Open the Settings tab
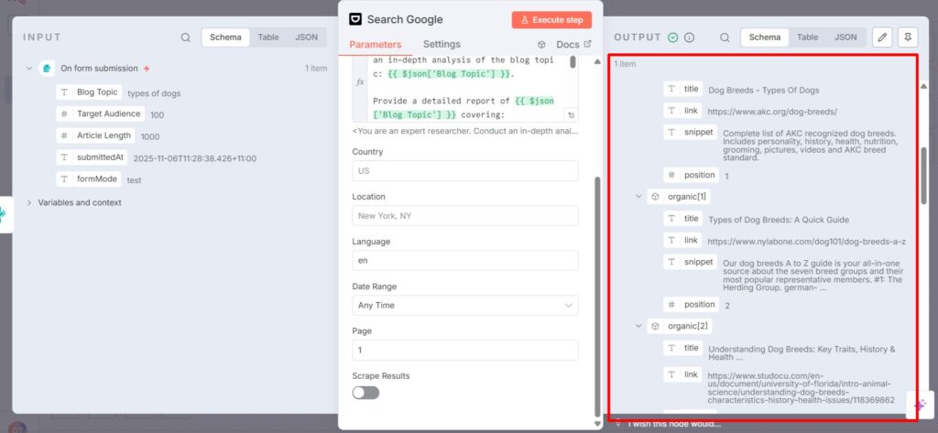 (442, 44)
